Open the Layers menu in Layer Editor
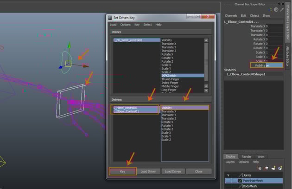The width and height of the screenshot is (292, 189). (x=230, y=162)
